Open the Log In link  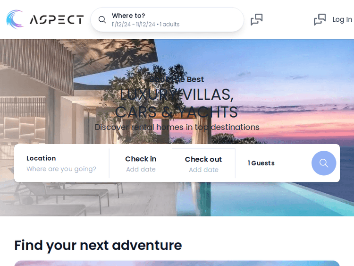342,19
